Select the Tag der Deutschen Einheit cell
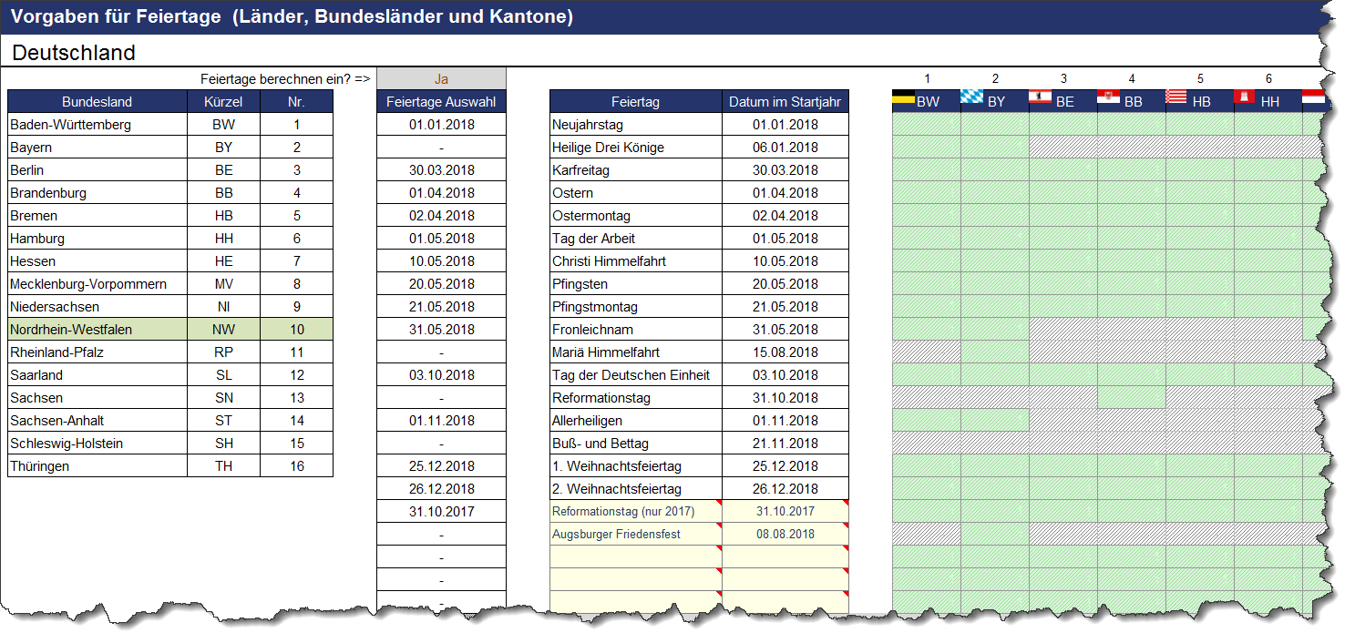1355x643 pixels. click(636, 374)
